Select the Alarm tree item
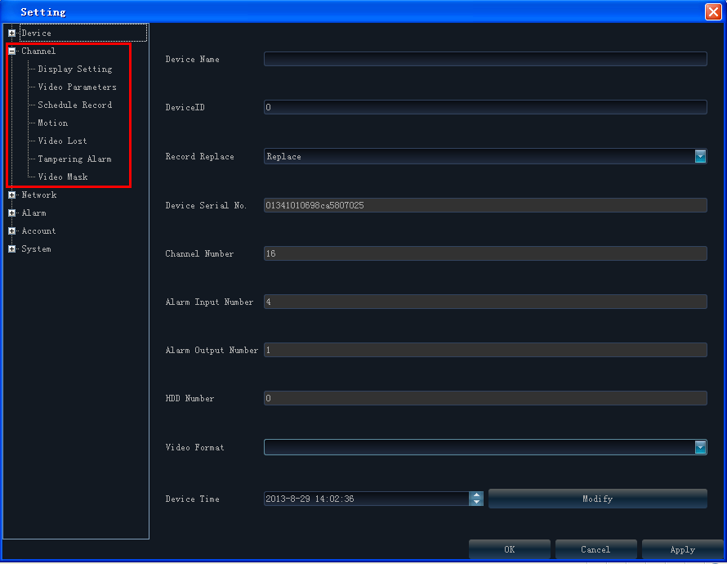 (x=33, y=213)
